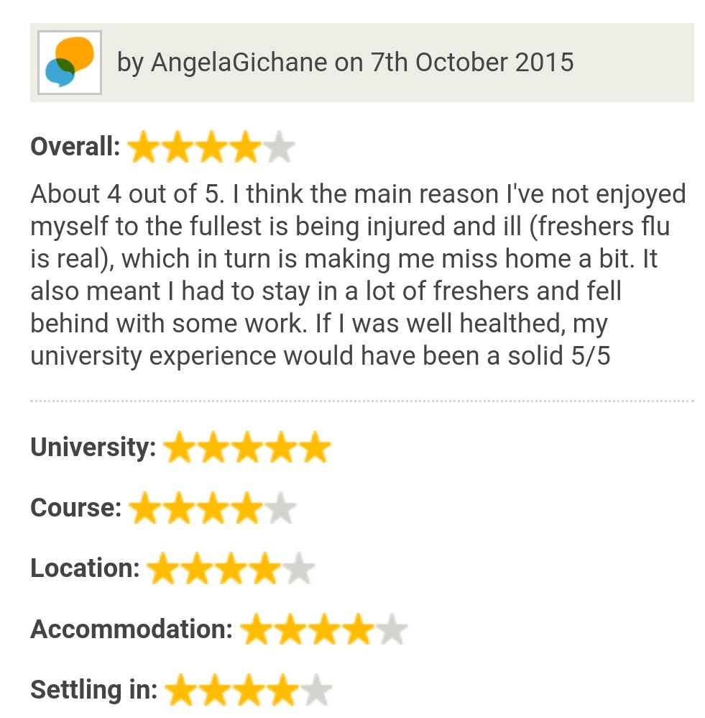Click the Accommodation label
Screen dimensions: 705x718
tap(132, 630)
